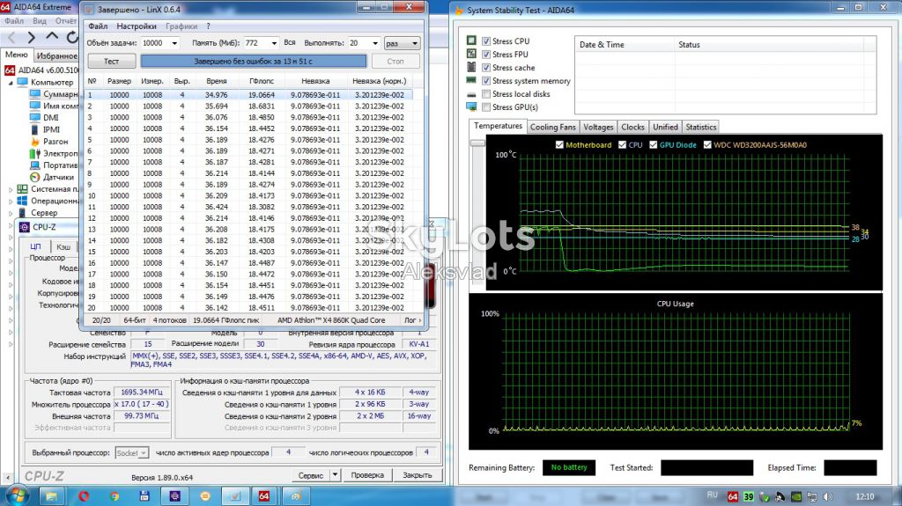Toggle the GPU Diode graph checkbox
Screen dimensions: 902x506
pyautogui.click(x=653, y=145)
